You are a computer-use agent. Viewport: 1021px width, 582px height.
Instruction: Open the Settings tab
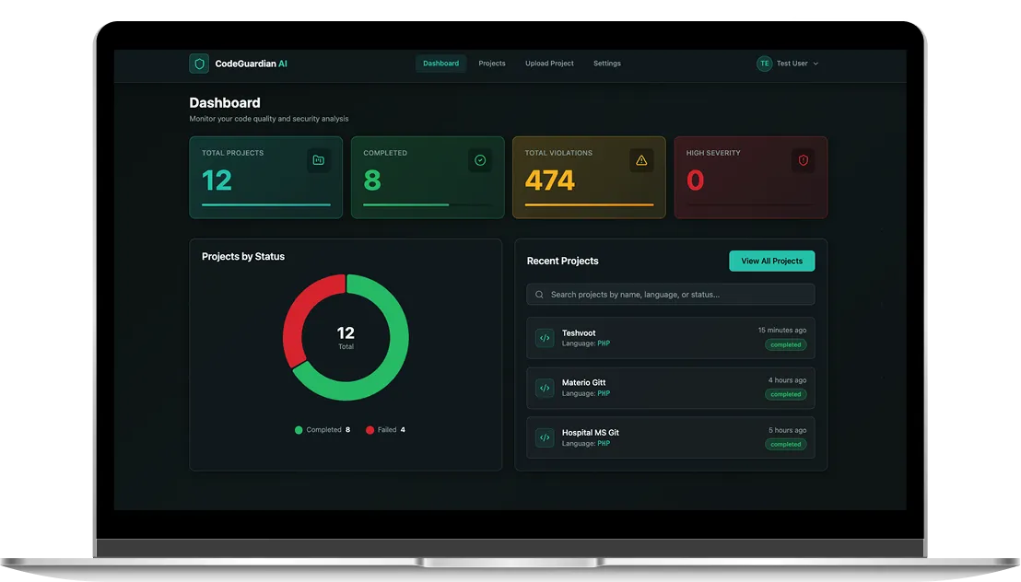tap(607, 64)
